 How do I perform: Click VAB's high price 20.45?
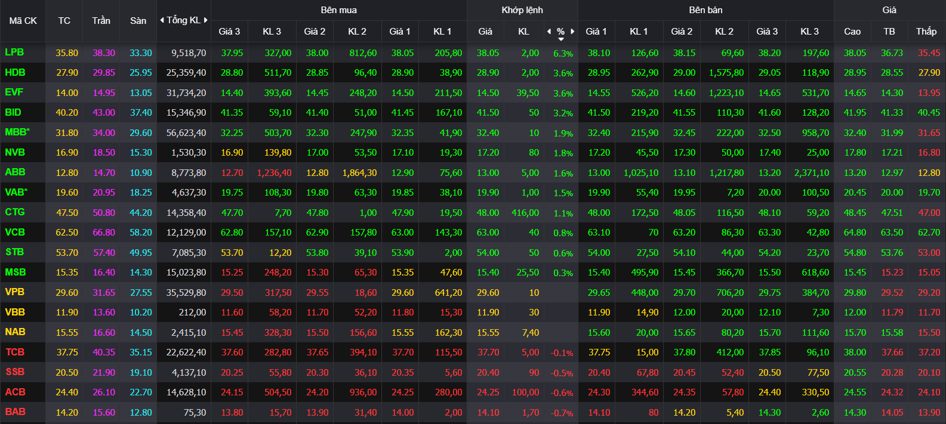pos(855,193)
